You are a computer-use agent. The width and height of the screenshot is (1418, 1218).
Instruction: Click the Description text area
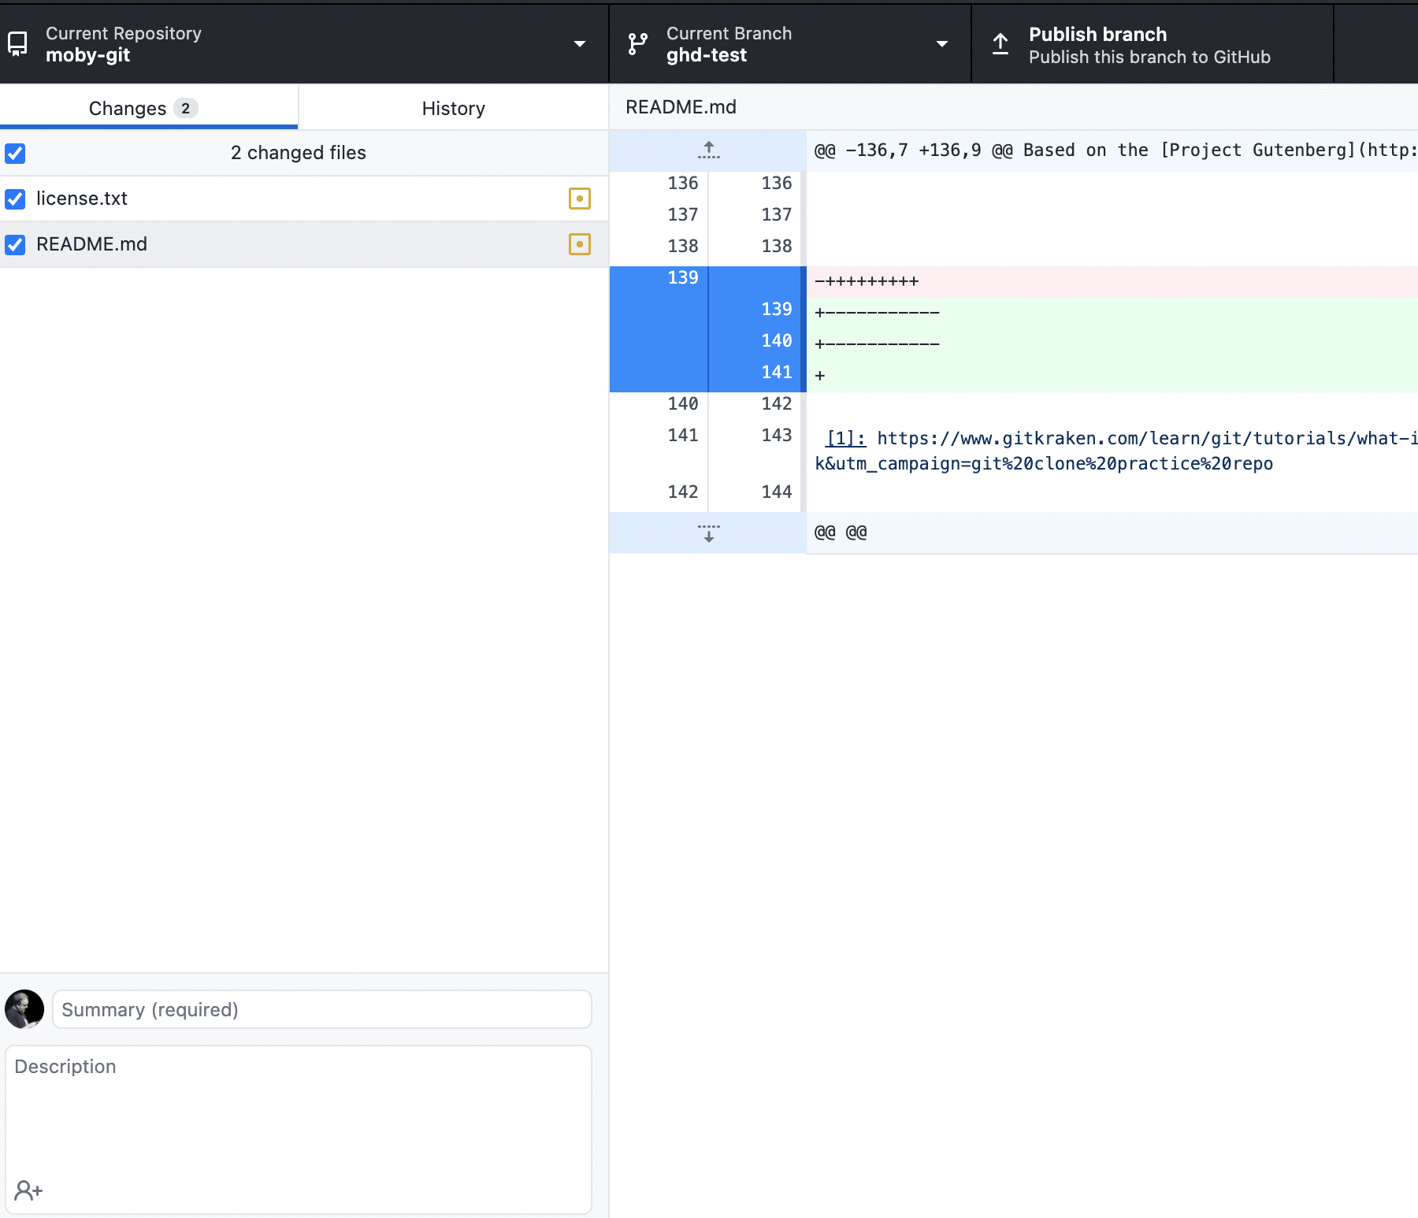coord(299,1119)
